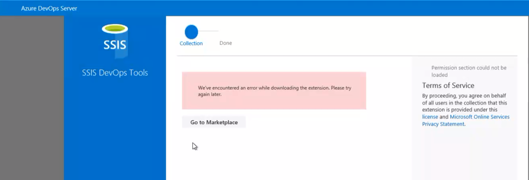The height and width of the screenshot is (180, 529).
Task: Select the Collection tab in the wizard
Action: coord(191,43)
